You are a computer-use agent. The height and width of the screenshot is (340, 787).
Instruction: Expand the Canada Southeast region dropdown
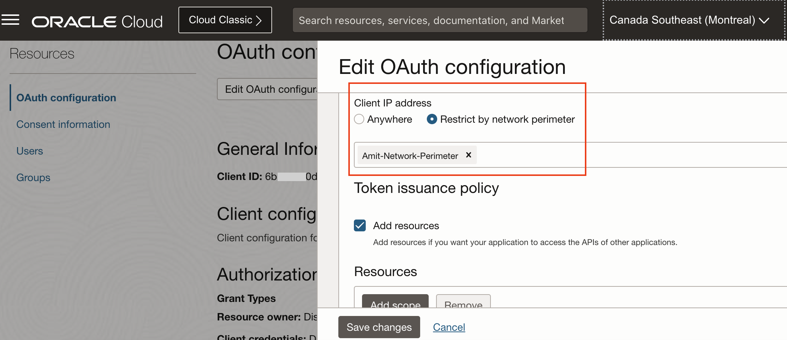point(689,20)
